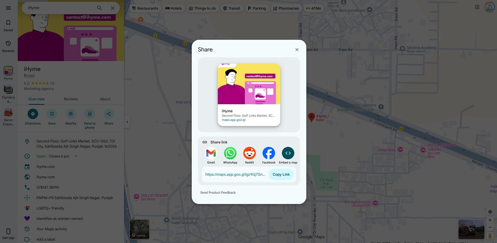Screen dimensions: 497x243
Task: Click the Vpo daun gurudwara marker
Action: pos(370,10)
